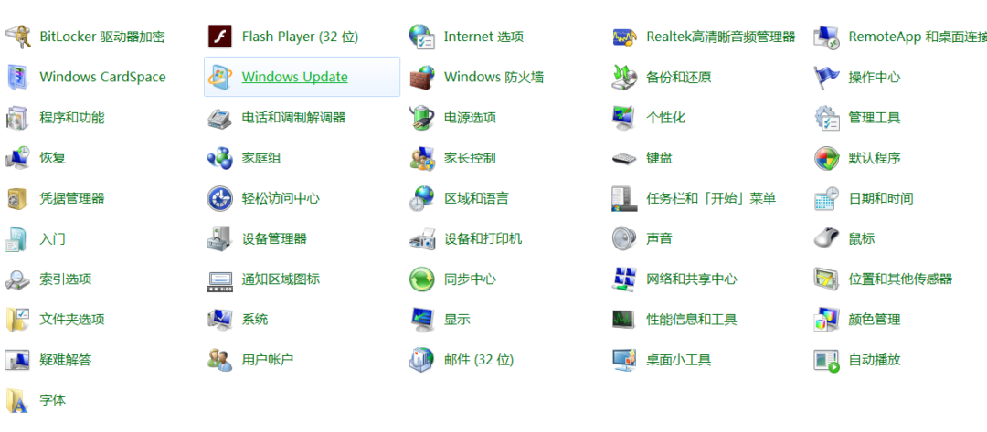Click the 轻松访问中心 icon
This screenshot has height=432, width=987.
pyautogui.click(x=220, y=198)
